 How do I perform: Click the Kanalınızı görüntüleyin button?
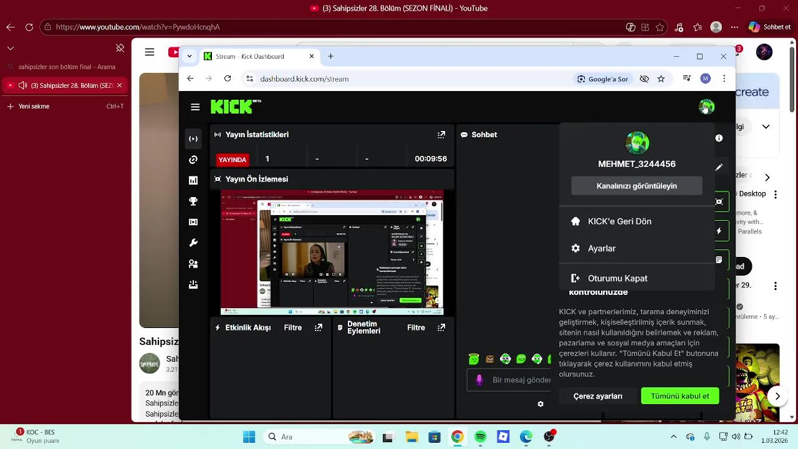(x=637, y=186)
